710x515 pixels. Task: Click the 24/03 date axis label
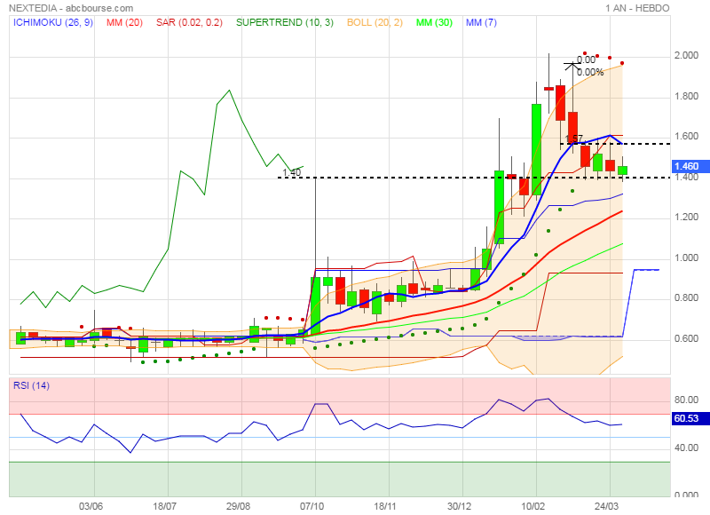(x=607, y=506)
